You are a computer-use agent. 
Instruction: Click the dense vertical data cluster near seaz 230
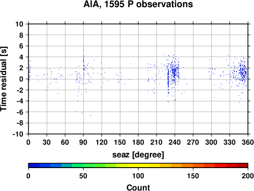pyautogui.click(x=168, y=79)
